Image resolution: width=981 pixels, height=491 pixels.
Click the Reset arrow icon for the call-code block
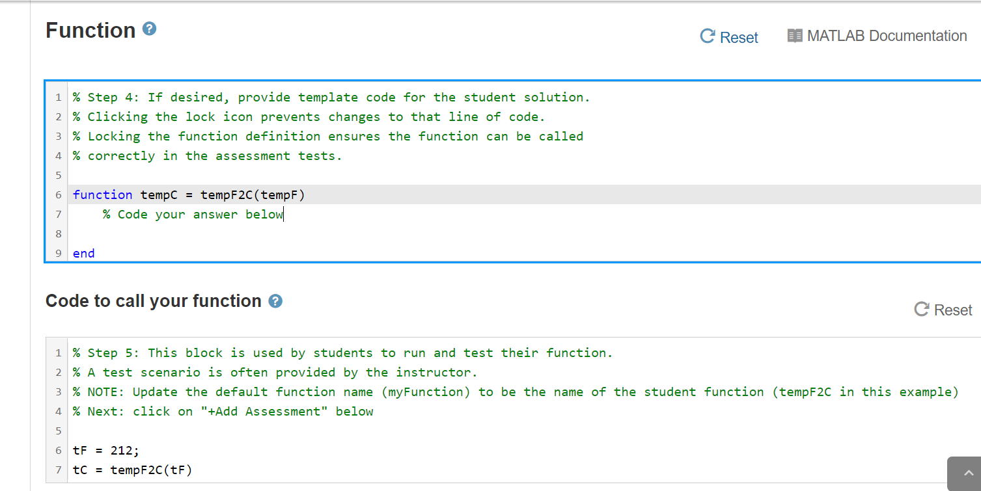pos(920,310)
